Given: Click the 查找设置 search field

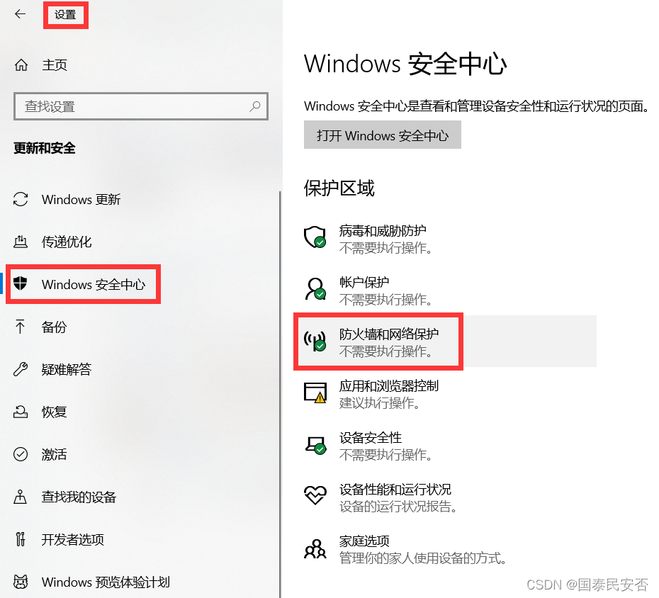Looking at the screenshot, I should tap(141, 106).
